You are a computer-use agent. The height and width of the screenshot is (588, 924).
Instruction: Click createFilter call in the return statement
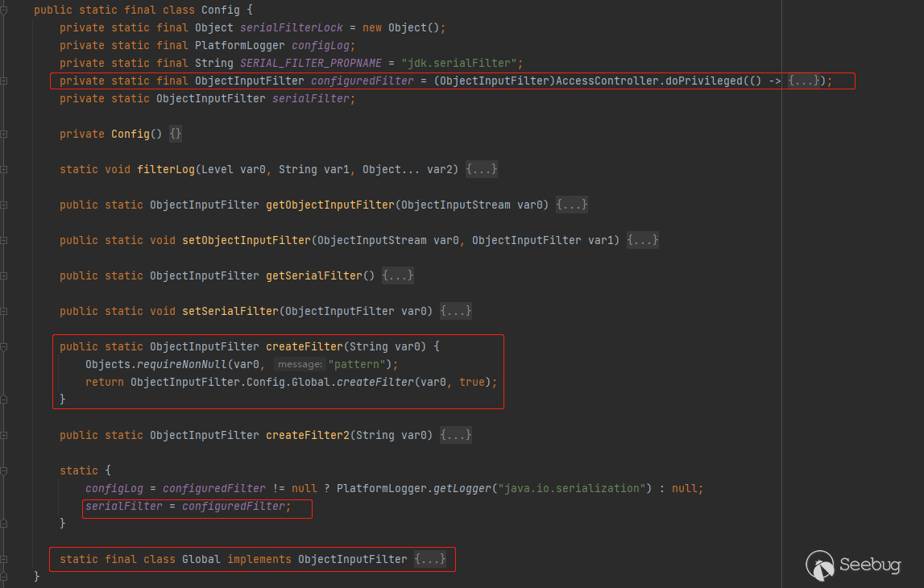pos(375,383)
